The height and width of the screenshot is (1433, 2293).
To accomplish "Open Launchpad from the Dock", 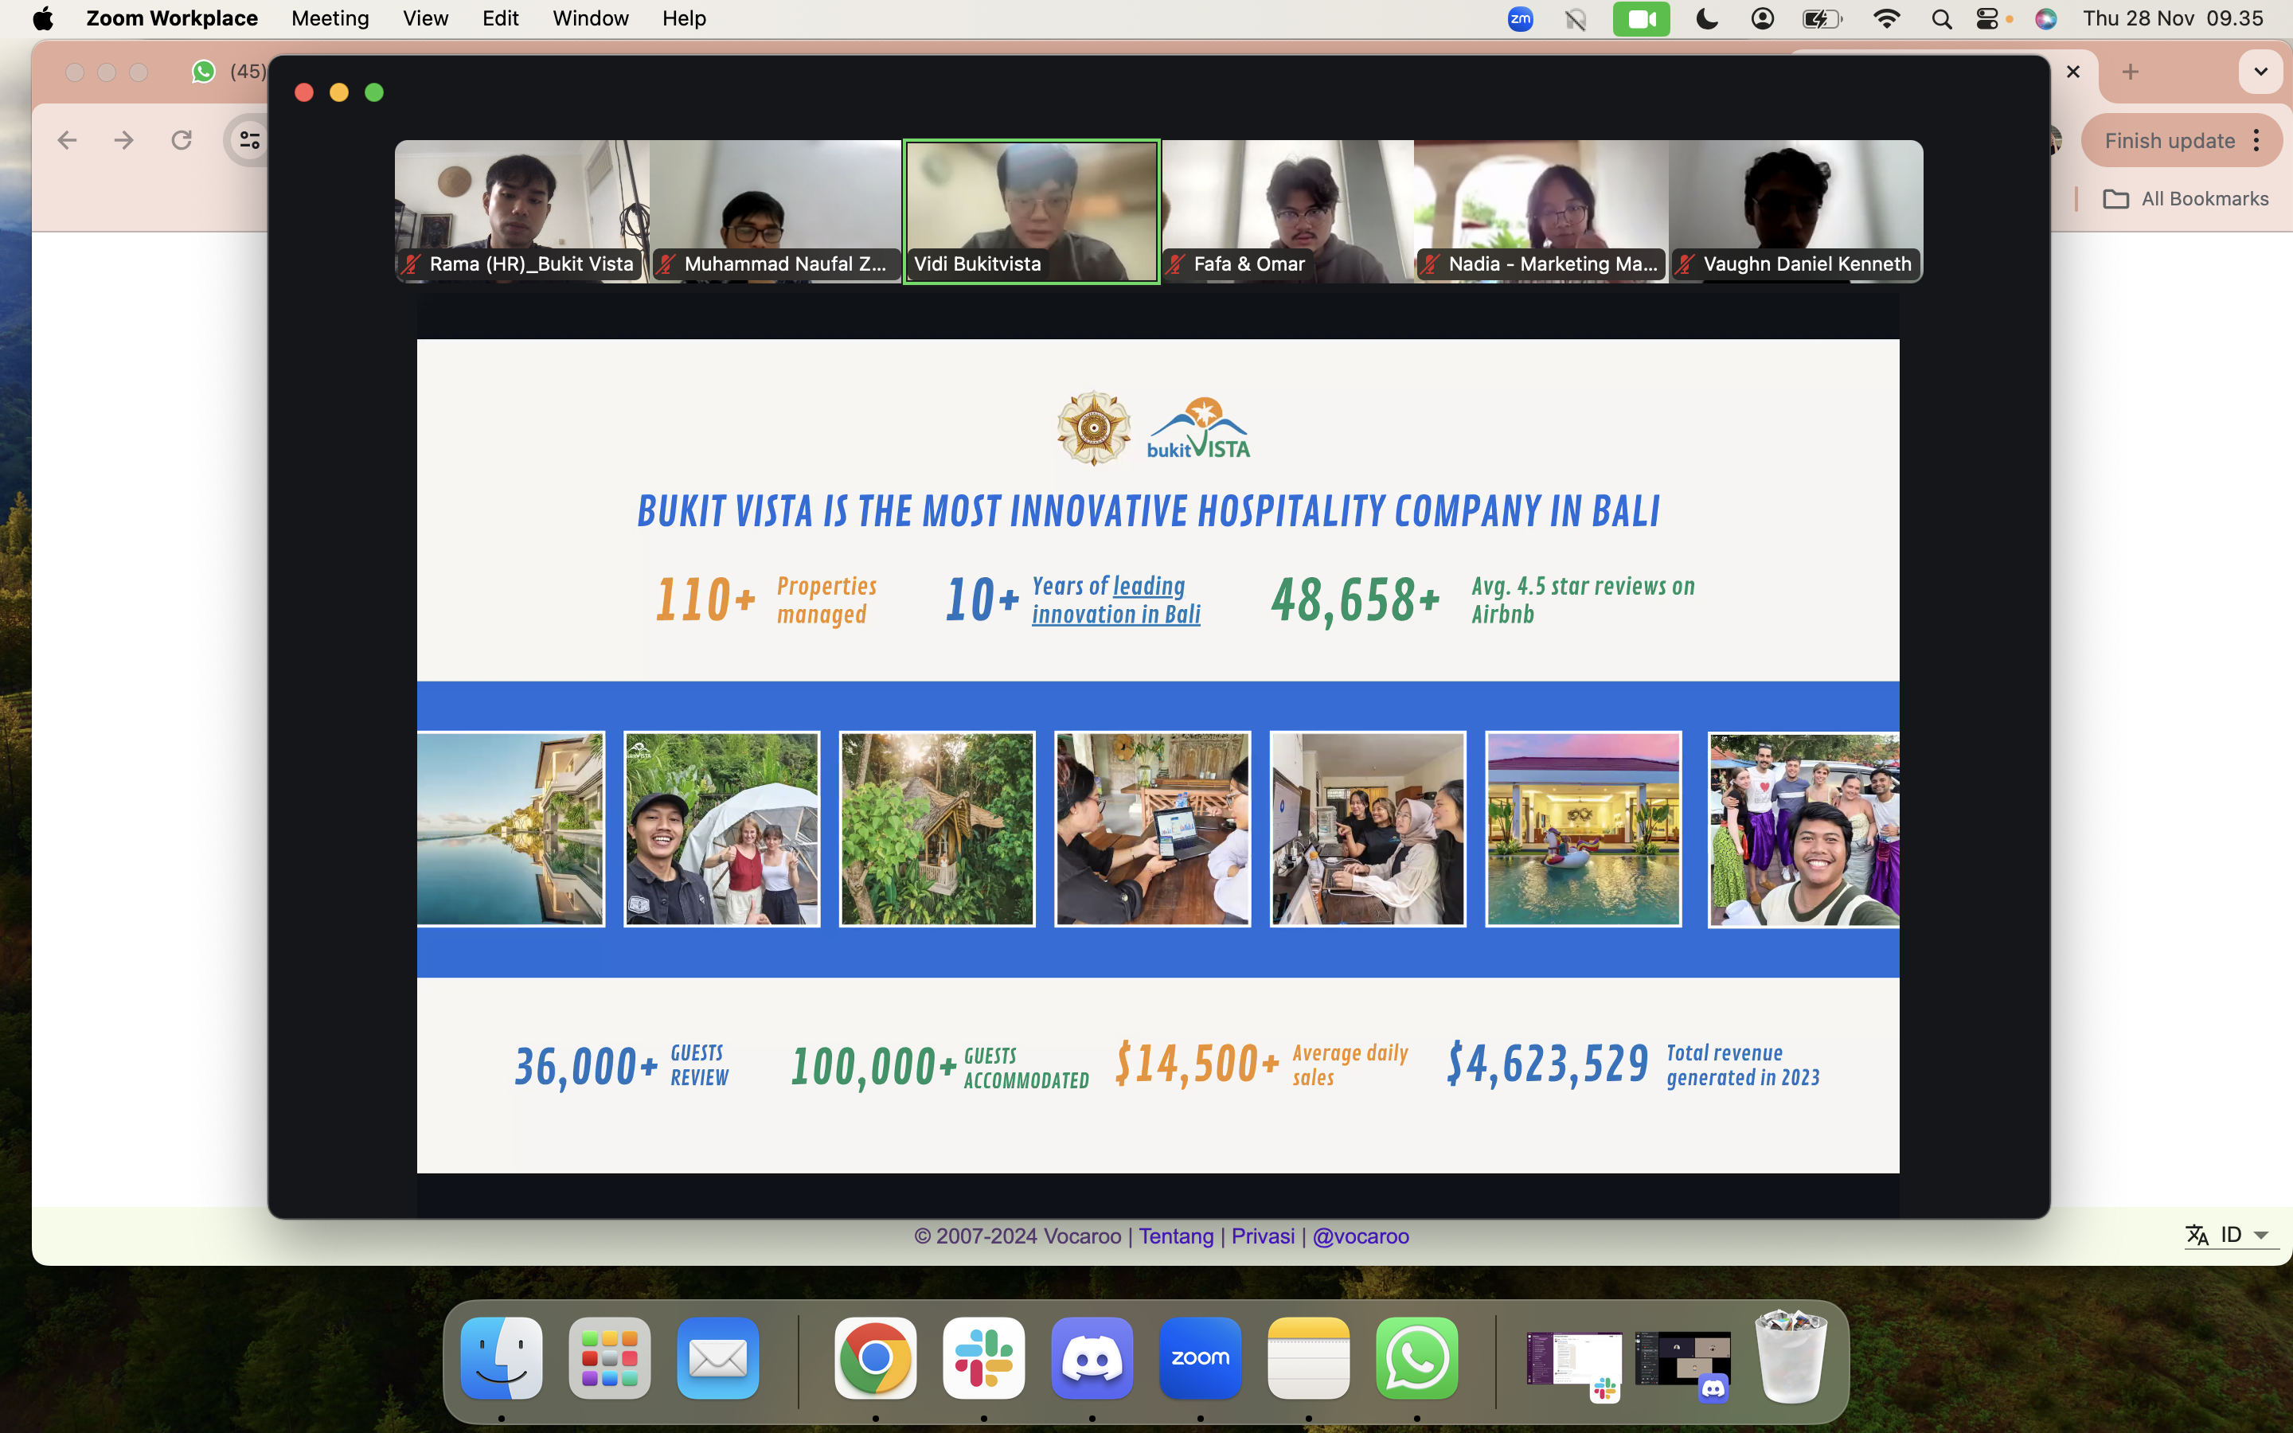I will (609, 1357).
